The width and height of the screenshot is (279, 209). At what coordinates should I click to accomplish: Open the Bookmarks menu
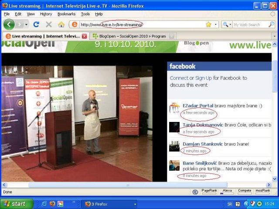(66, 14)
